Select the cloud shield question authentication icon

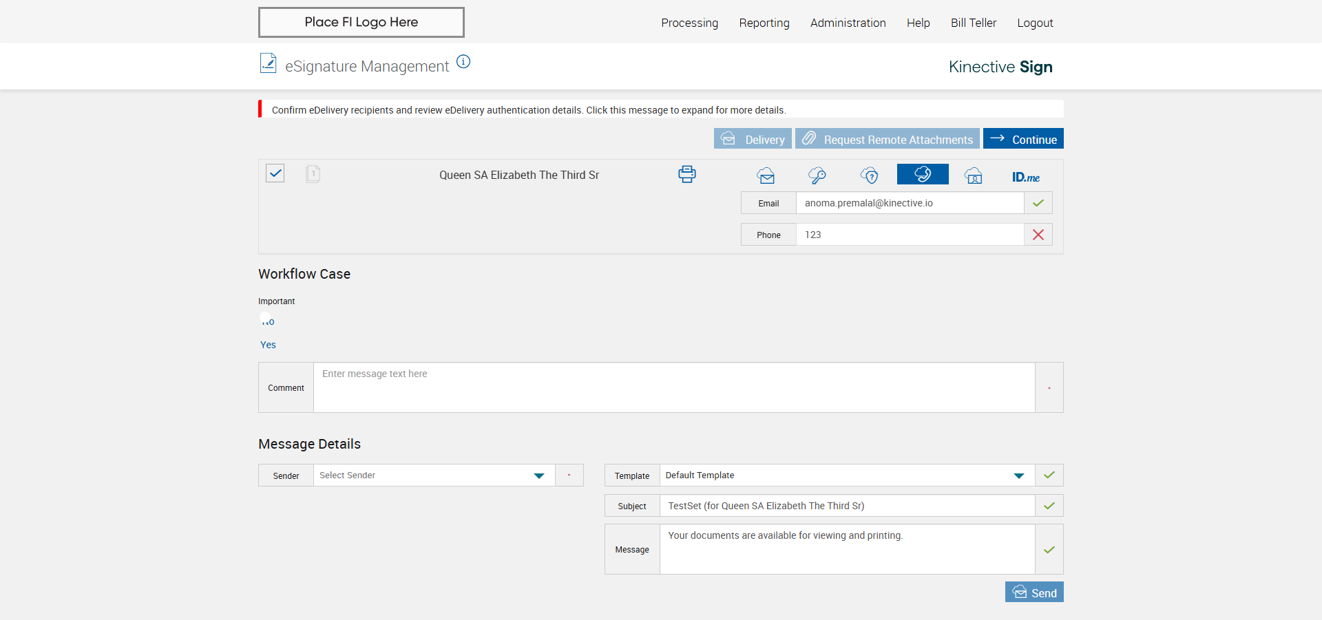point(870,176)
